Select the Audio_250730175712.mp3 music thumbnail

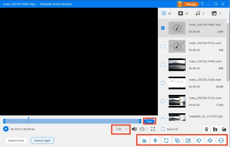point(177,46)
